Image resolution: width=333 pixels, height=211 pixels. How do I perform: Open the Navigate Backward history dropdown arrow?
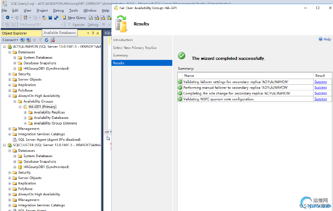[x=12, y=18]
